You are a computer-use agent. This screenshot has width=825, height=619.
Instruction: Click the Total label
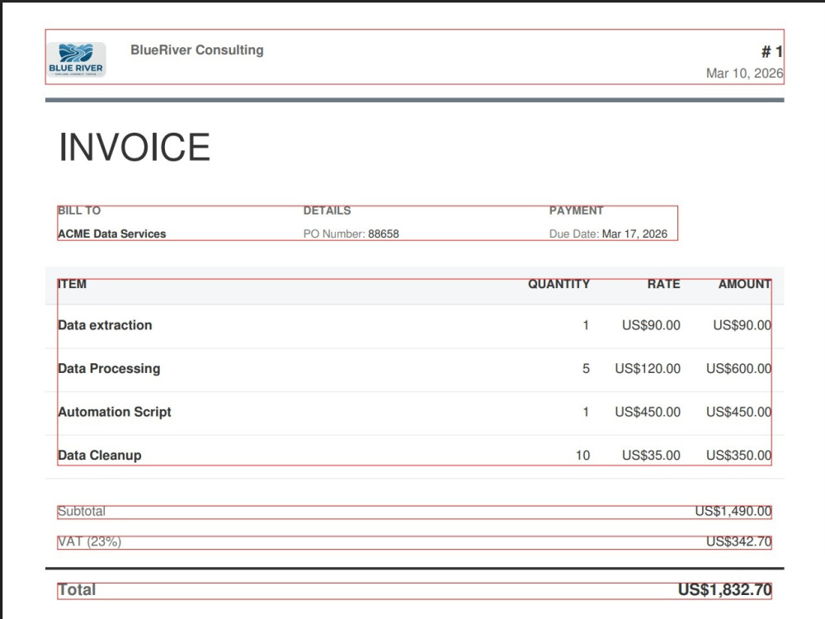(x=77, y=589)
